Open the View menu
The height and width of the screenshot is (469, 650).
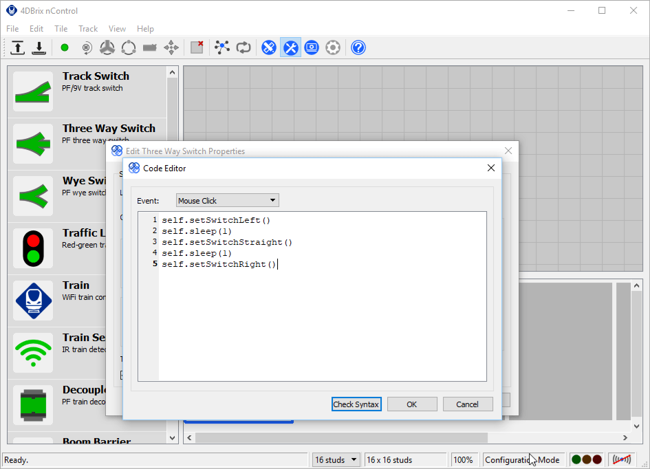tap(118, 29)
